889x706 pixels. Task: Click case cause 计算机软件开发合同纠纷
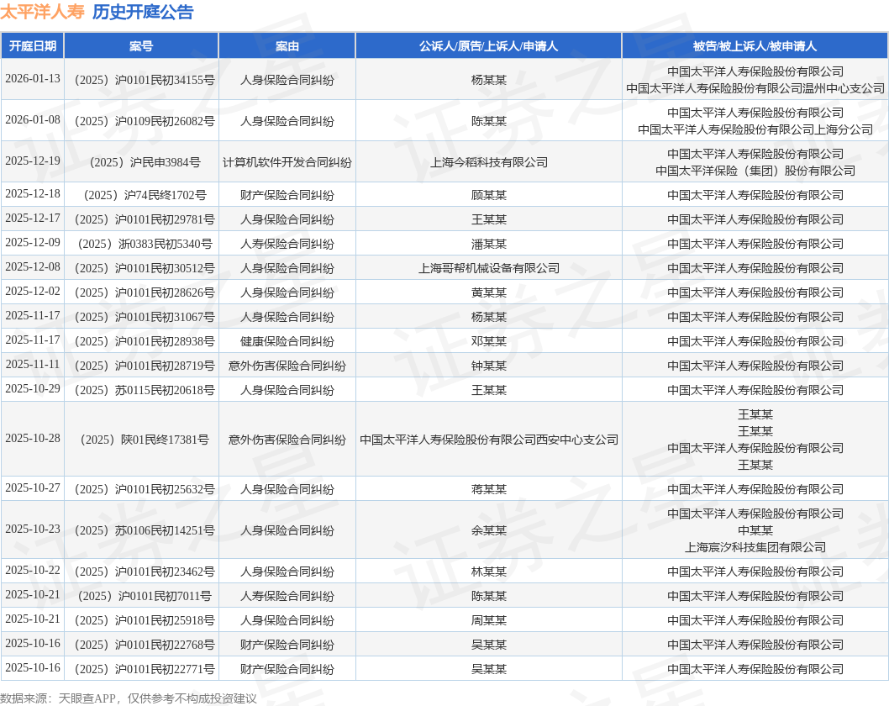coord(287,162)
